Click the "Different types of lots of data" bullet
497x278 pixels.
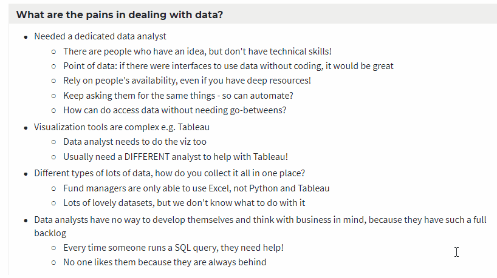pyautogui.click(x=169, y=173)
